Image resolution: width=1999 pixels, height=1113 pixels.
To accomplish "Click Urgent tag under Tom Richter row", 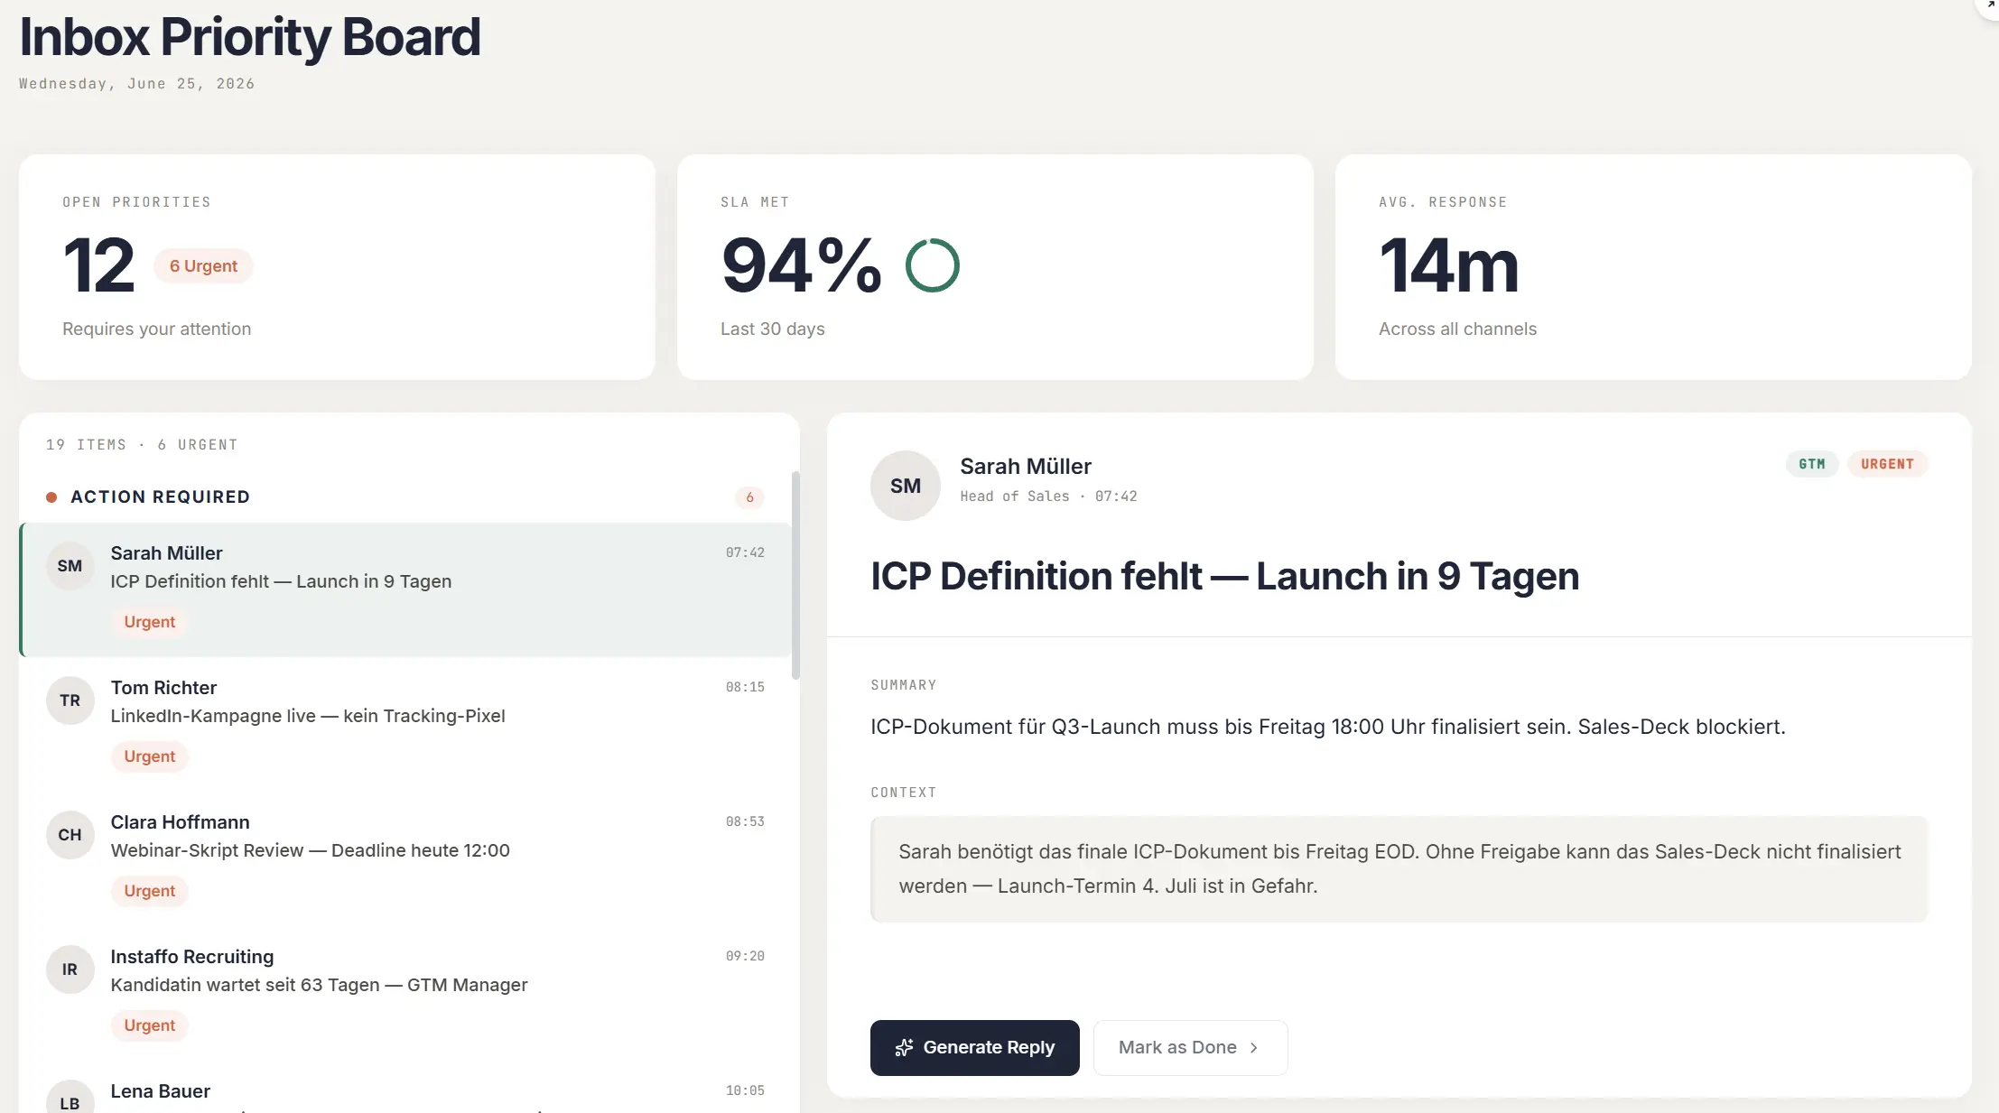I will click(x=149, y=756).
